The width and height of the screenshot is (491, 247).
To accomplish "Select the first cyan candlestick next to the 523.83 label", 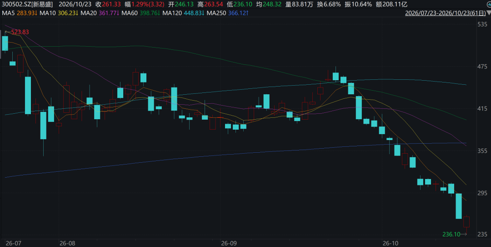I will pyautogui.click(x=5, y=43).
